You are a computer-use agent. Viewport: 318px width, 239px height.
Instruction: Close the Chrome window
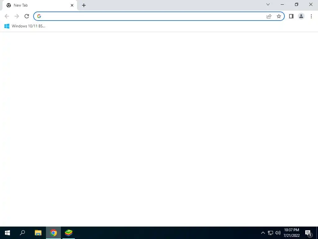(311, 4)
